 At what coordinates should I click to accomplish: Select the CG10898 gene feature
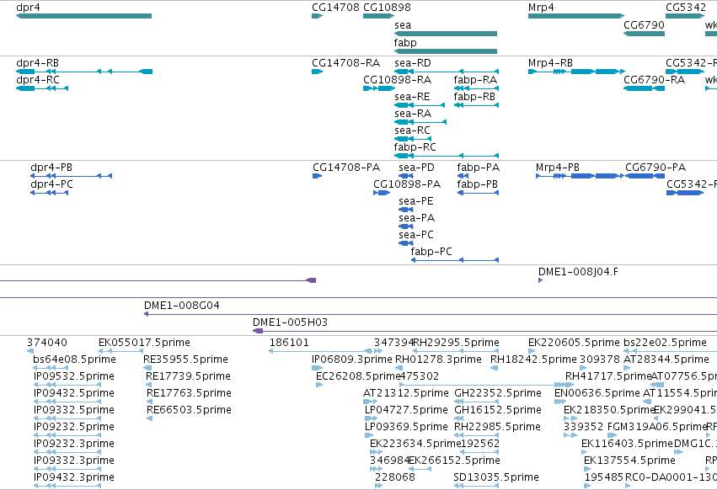click(x=378, y=16)
